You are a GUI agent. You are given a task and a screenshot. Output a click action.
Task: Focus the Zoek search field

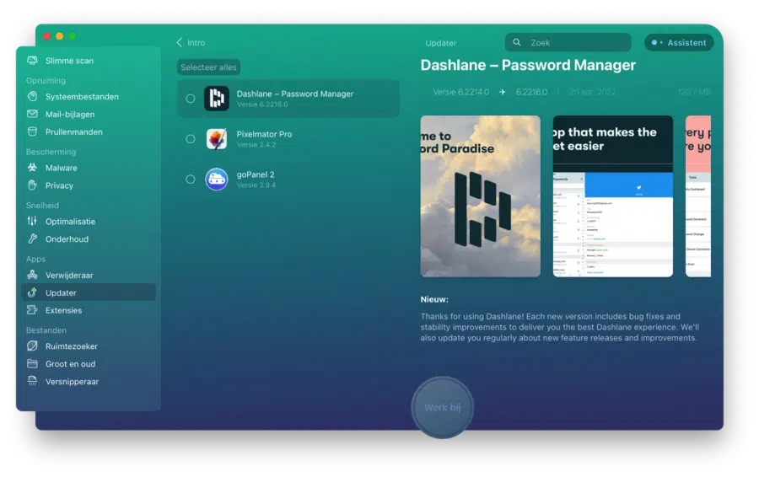tap(568, 43)
